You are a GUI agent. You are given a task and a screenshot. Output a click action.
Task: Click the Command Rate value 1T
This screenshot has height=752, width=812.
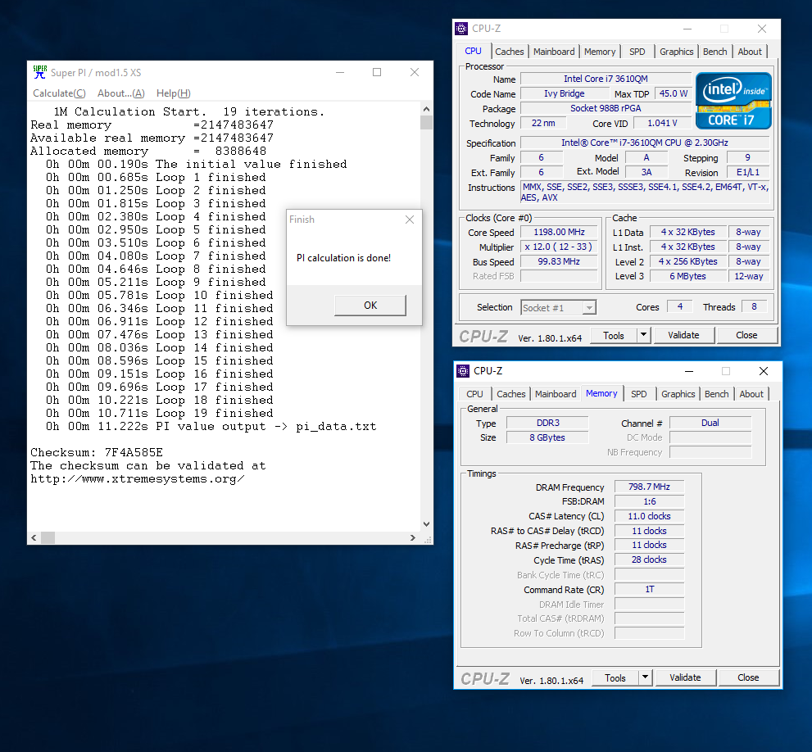pos(650,589)
